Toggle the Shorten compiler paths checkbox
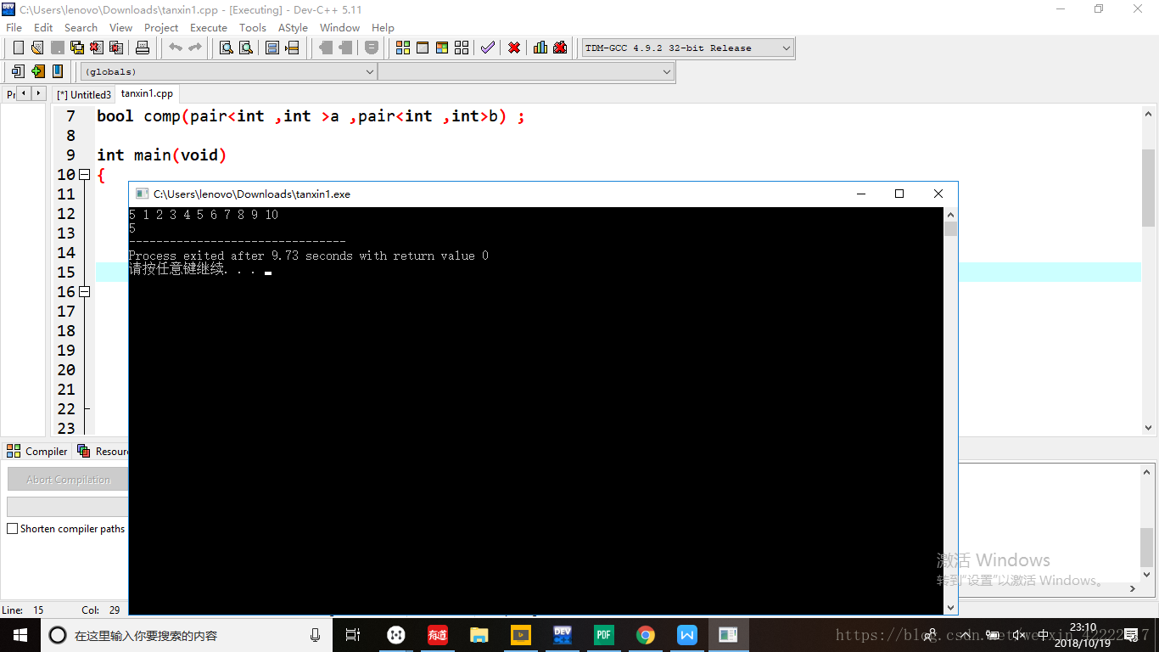The width and height of the screenshot is (1159, 652). pos(12,528)
